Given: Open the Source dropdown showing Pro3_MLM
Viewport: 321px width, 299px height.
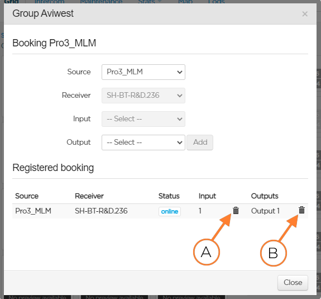Looking at the screenshot, I should click(x=143, y=72).
